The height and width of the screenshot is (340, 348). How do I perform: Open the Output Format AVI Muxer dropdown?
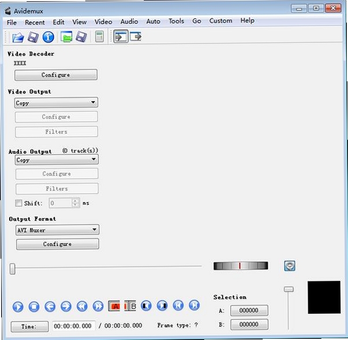57,230
